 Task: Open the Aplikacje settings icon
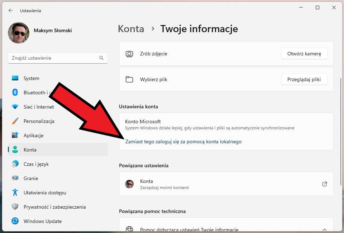pyautogui.click(x=15, y=135)
